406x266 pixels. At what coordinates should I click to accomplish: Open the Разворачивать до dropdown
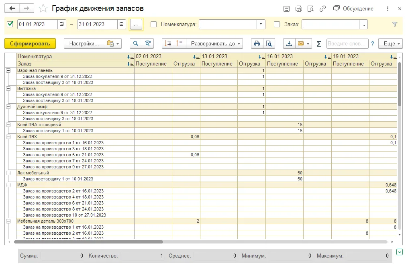click(x=215, y=43)
